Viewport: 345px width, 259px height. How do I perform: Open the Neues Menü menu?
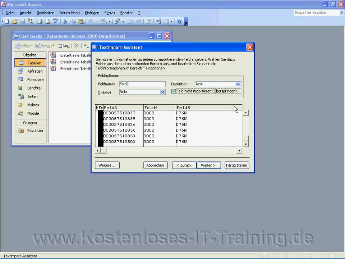69,13
